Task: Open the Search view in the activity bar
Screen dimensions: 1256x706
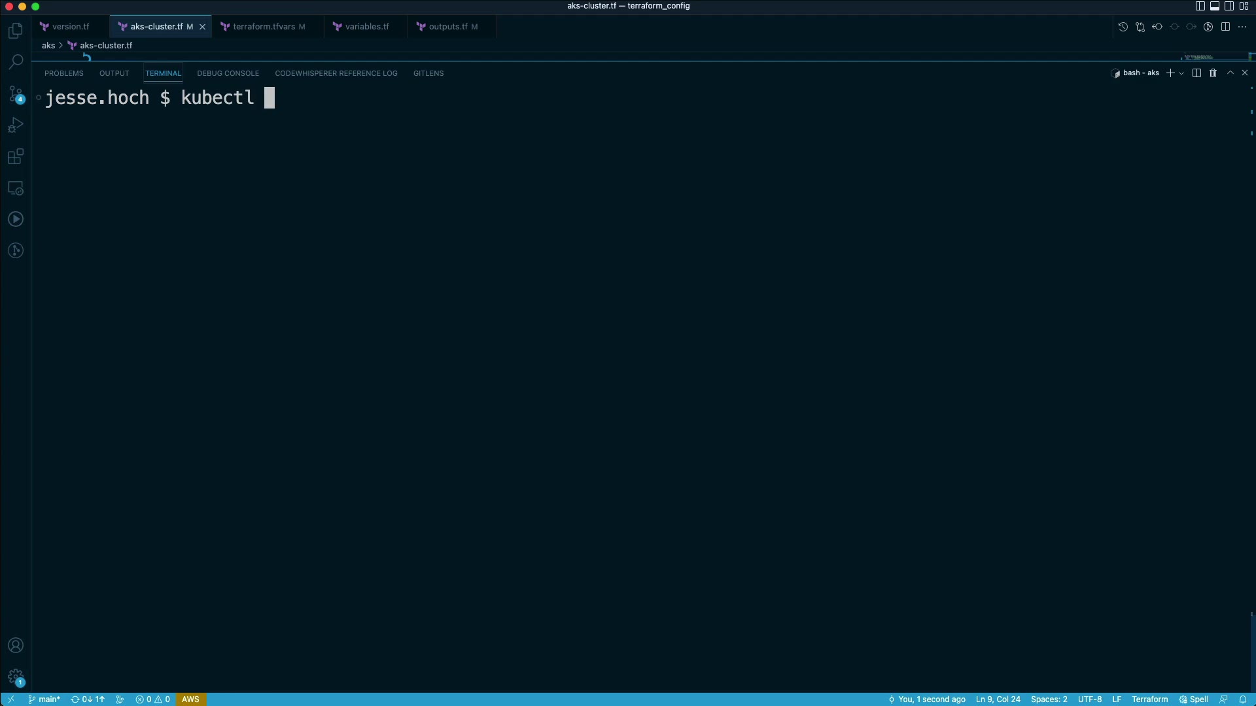Action: (16, 62)
